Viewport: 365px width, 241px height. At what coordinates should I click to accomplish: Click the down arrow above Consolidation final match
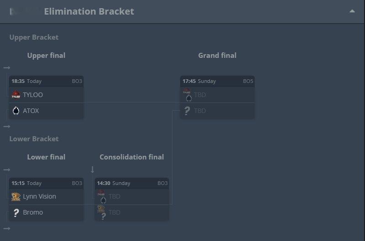(93, 169)
